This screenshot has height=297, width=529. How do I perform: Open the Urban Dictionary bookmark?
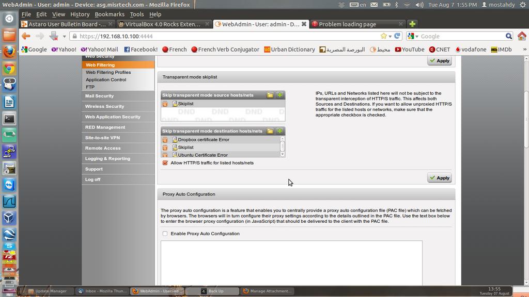point(289,49)
